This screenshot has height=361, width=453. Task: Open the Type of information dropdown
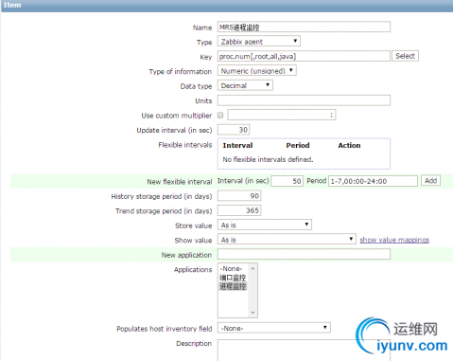click(256, 71)
